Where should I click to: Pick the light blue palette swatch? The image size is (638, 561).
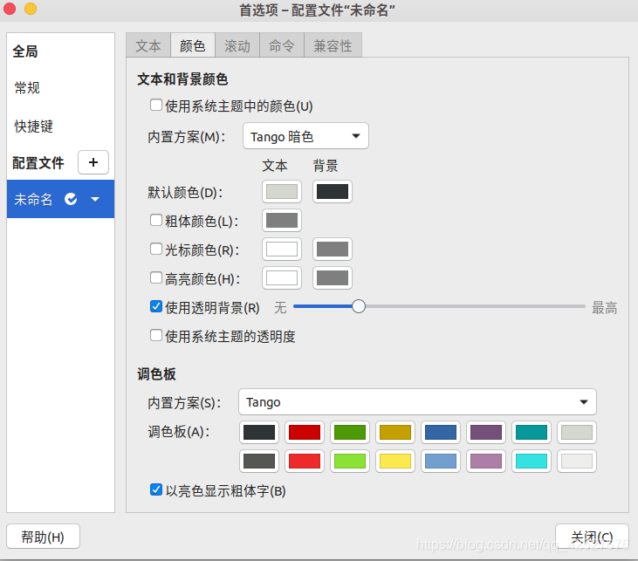point(441,461)
